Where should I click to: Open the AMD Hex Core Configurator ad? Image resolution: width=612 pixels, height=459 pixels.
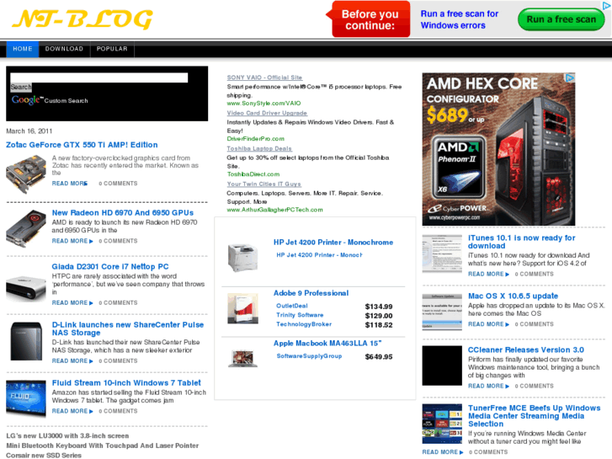498,149
